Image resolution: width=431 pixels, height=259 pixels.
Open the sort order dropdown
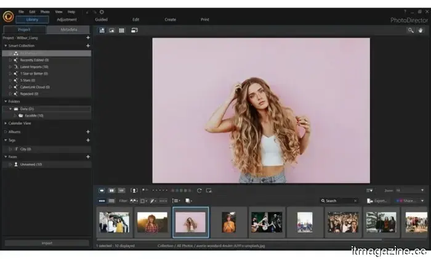click(176, 201)
